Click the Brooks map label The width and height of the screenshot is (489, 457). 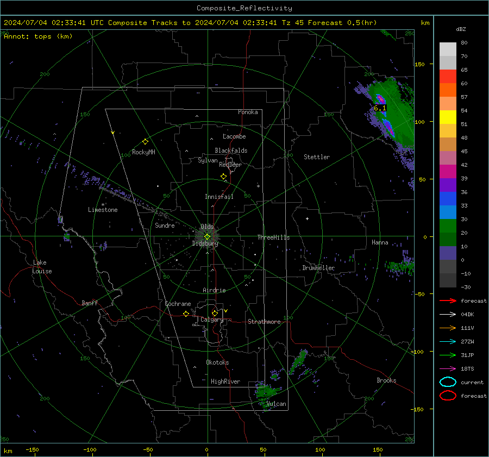click(386, 380)
